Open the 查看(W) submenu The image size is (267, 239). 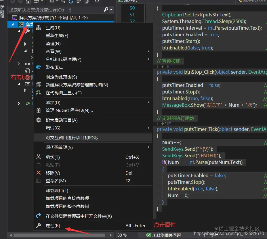pos(148,51)
